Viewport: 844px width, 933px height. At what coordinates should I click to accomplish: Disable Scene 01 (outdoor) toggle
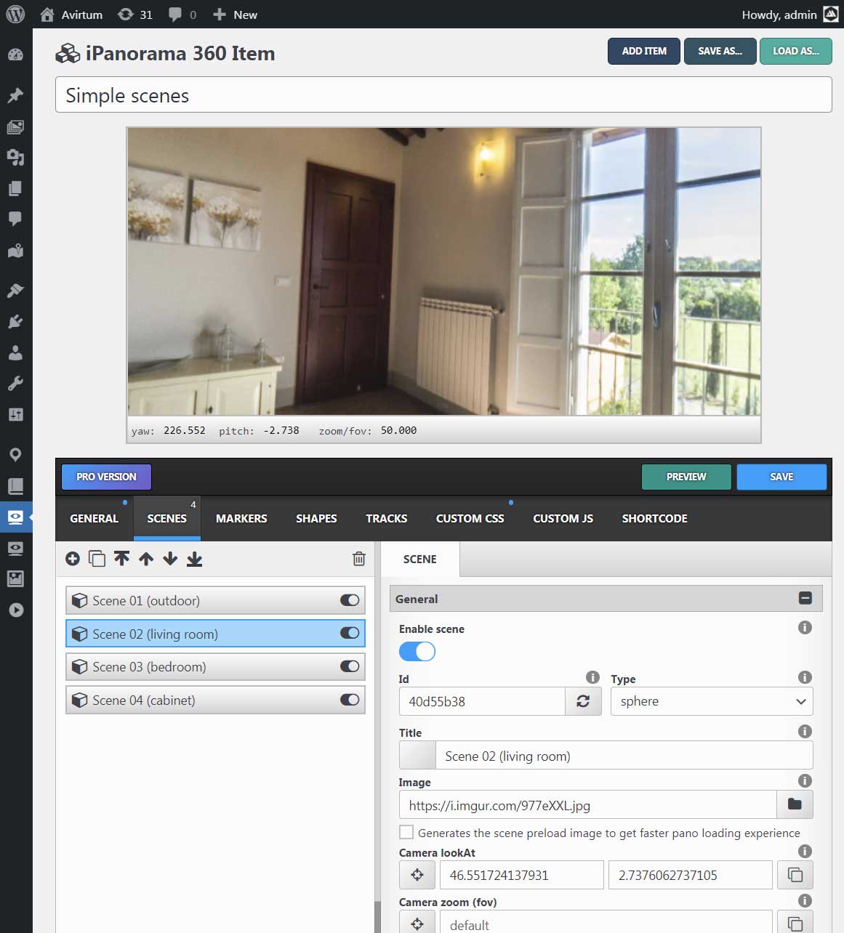pyautogui.click(x=350, y=600)
